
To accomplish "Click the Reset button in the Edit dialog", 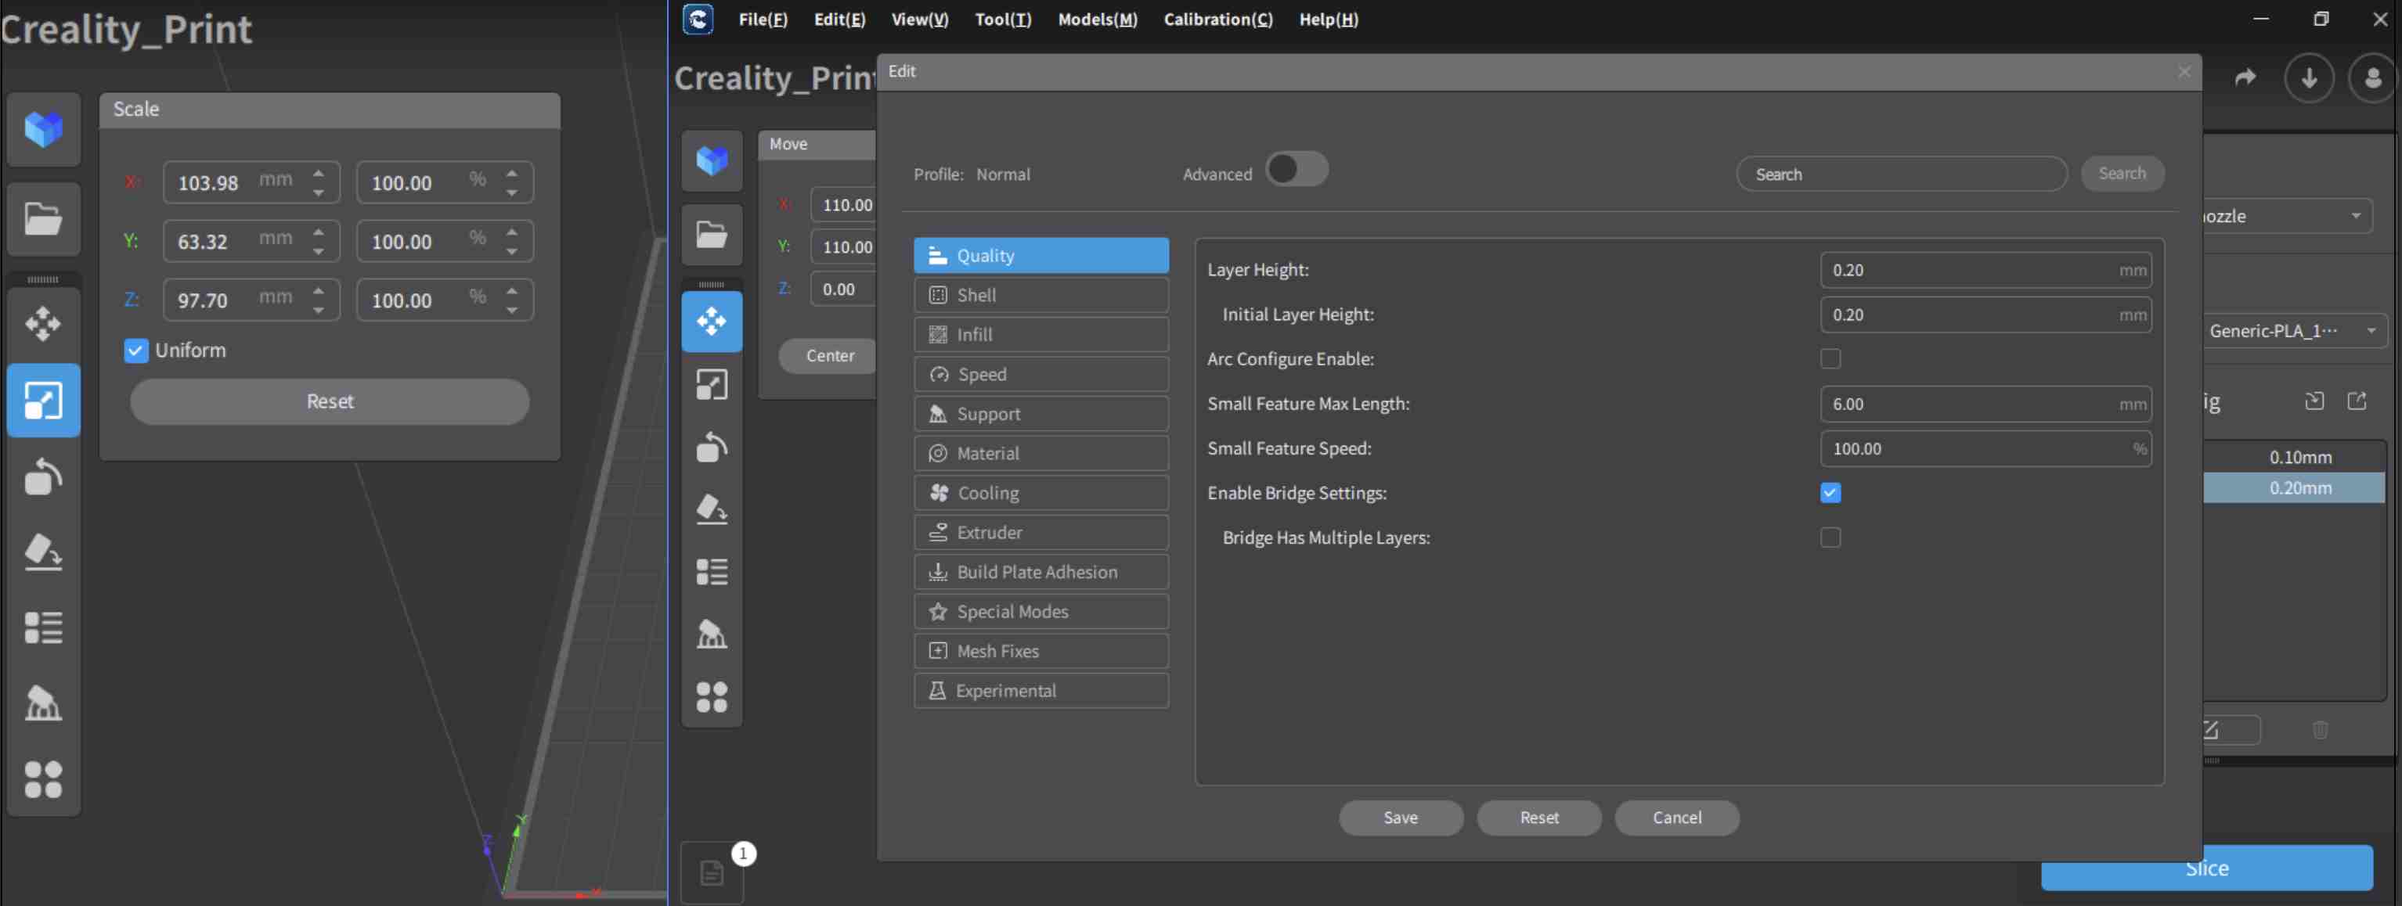I will coord(1538,818).
